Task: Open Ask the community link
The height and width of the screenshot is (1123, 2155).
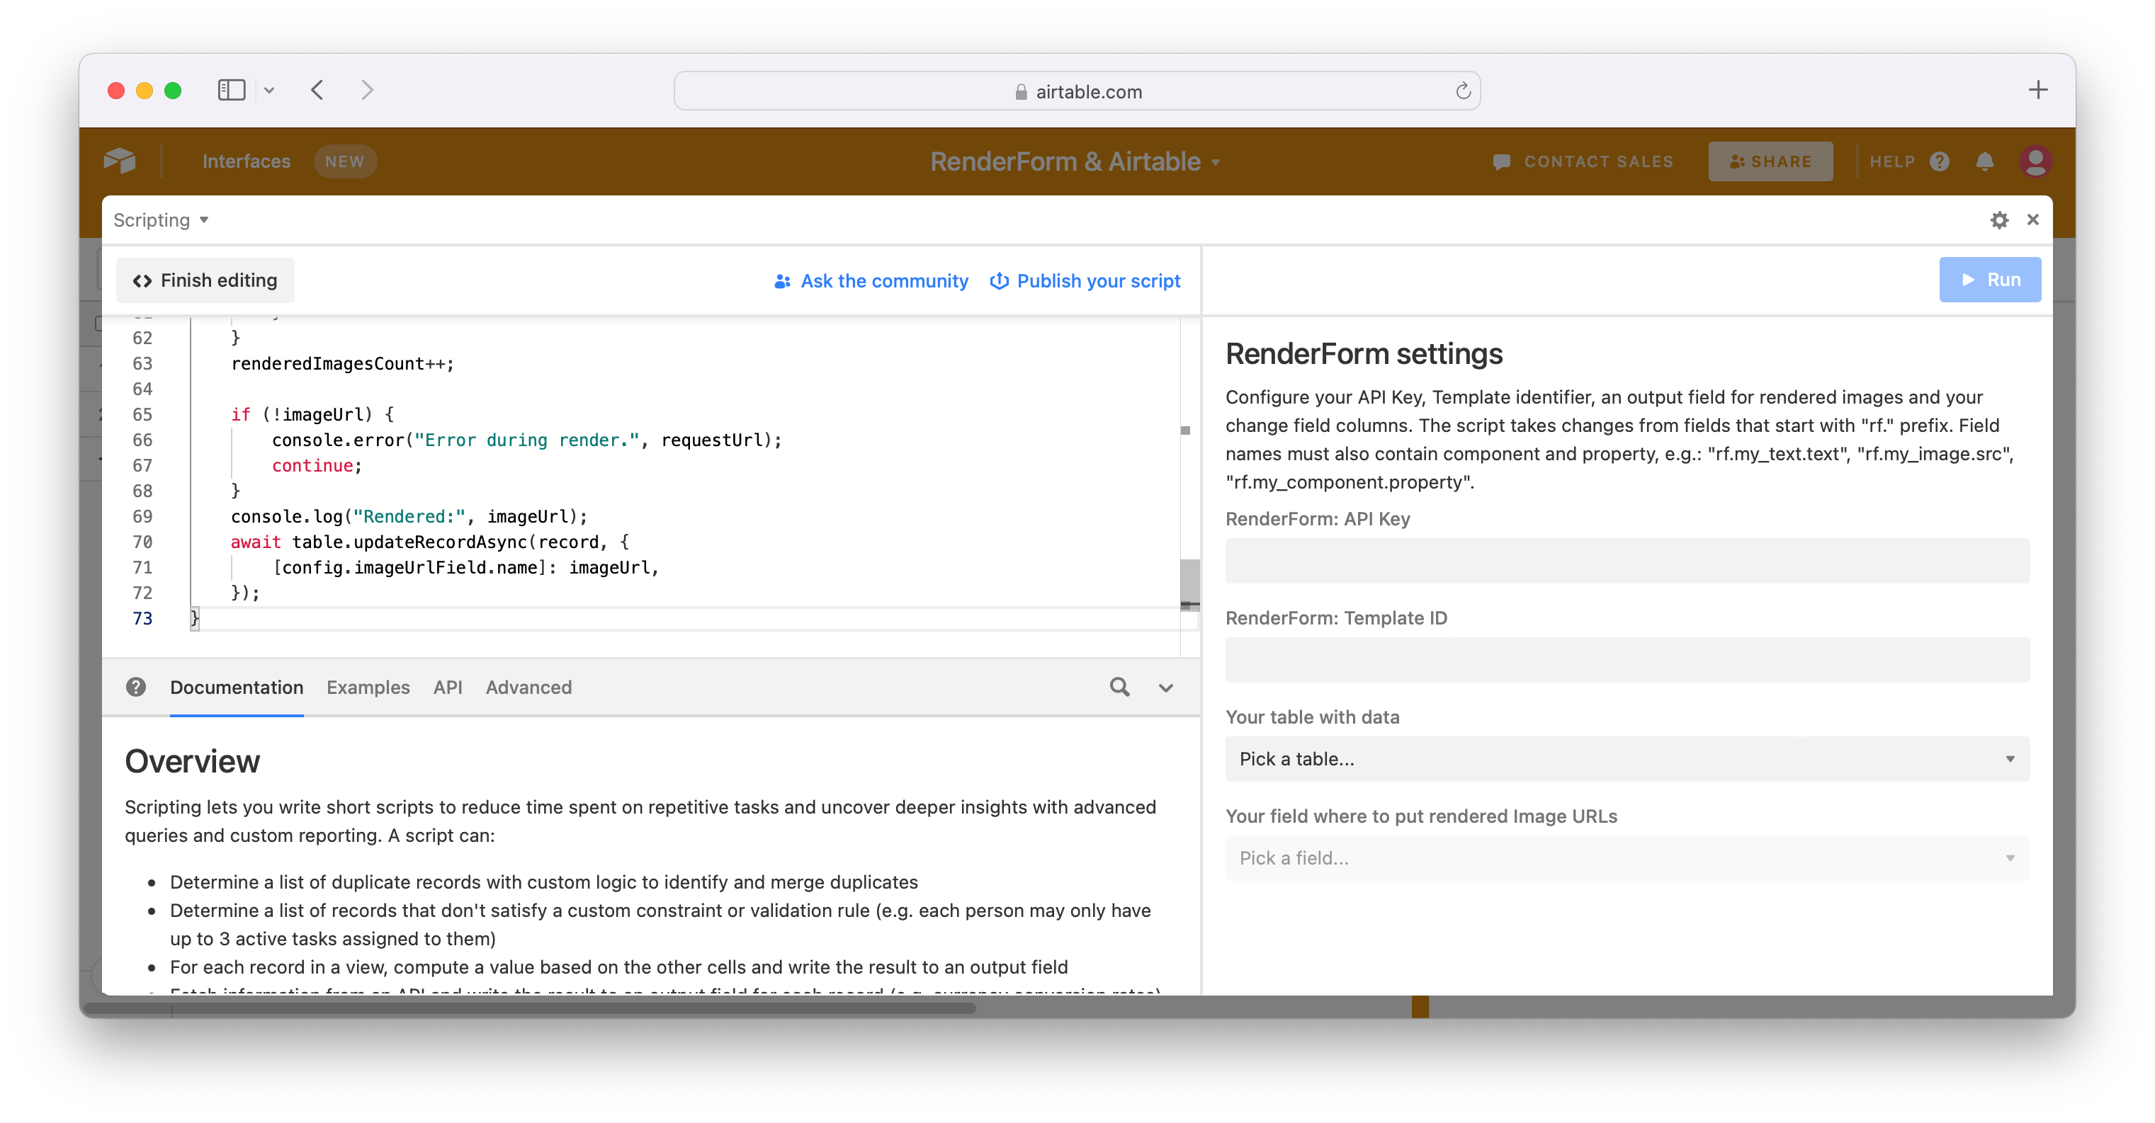Action: point(871,281)
